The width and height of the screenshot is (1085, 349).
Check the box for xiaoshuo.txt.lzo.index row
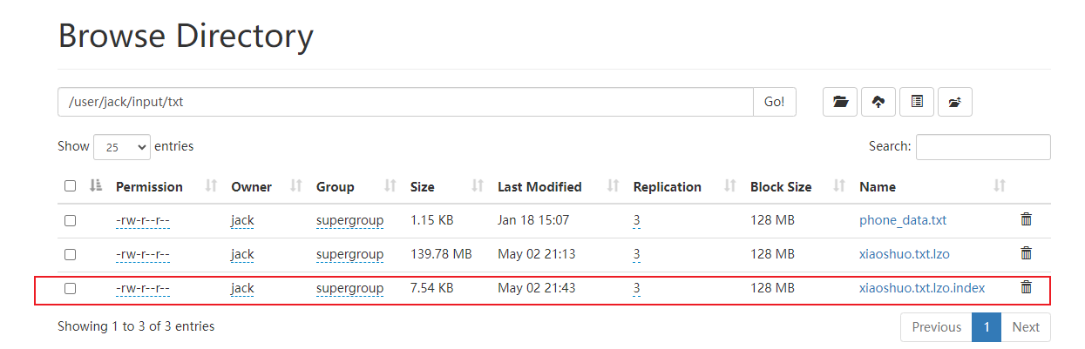[x=70, y=288]
